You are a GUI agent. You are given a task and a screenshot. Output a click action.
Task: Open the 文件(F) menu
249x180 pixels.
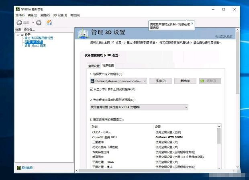[x=20, y=15]
